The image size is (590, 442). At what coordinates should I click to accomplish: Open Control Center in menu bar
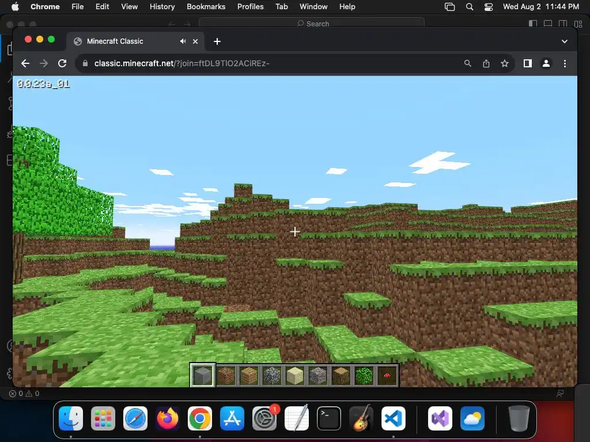489,7
